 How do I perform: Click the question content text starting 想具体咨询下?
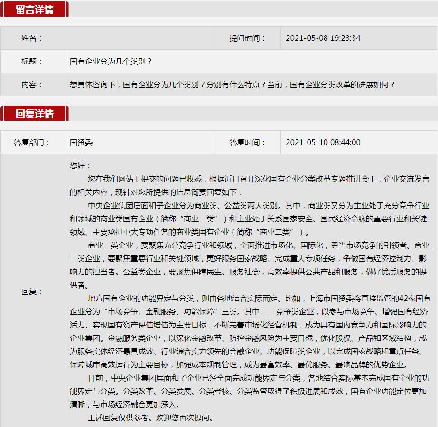coord(233,85)
